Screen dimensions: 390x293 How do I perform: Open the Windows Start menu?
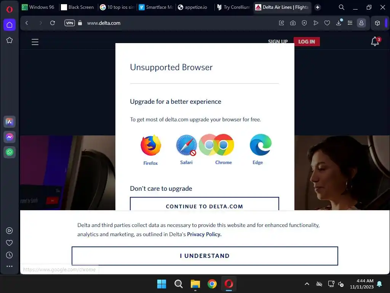pos(161,284)
